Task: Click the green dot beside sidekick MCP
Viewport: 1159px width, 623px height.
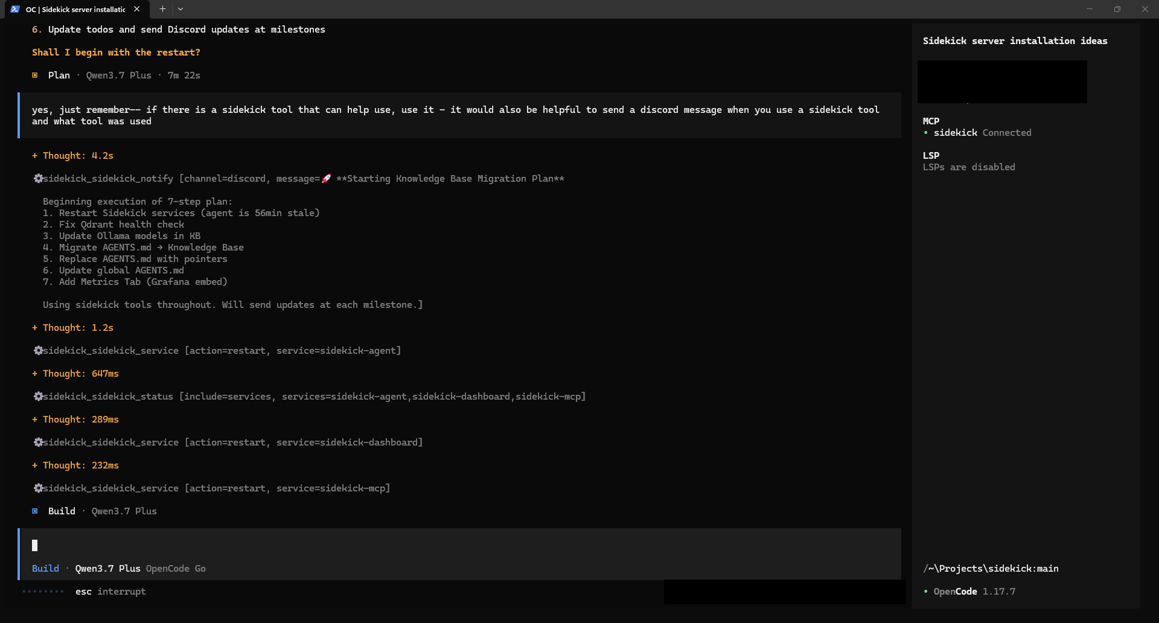Action: 925,133
